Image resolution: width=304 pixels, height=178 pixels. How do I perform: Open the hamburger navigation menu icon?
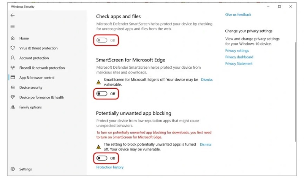coord(13,26)
